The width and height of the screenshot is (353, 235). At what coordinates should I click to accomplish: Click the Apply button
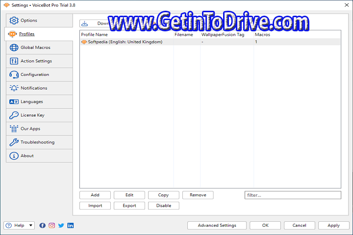[334, 225]
